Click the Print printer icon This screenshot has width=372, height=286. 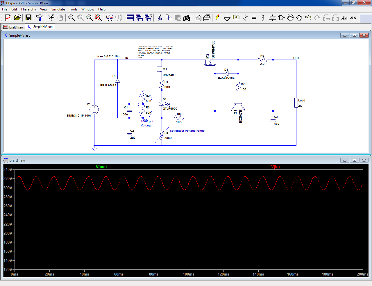coord(198,18)
